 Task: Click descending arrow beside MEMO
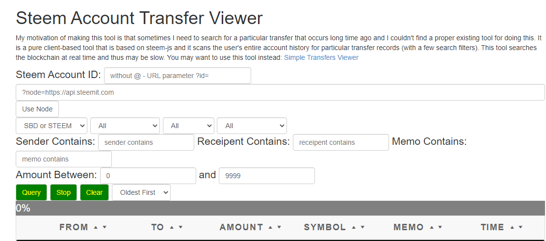440,227
